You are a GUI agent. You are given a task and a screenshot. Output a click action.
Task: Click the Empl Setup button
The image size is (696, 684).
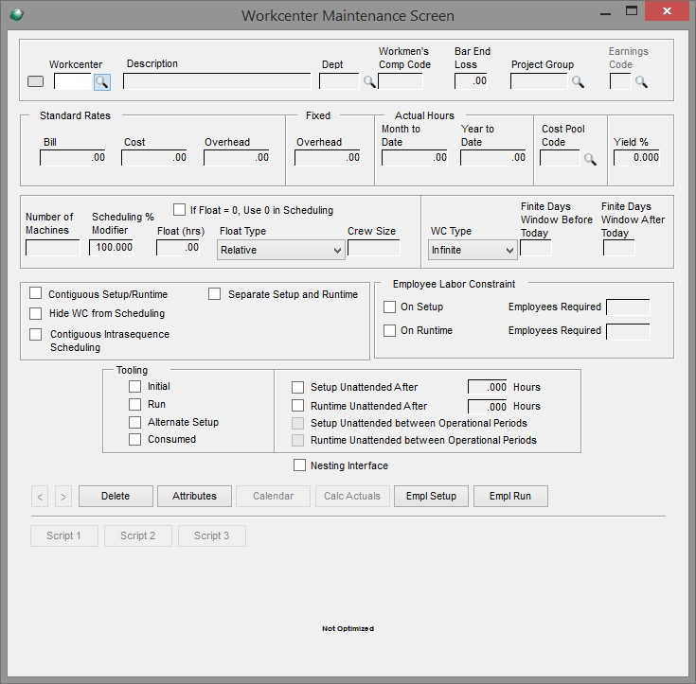click(x=431, y=496)
